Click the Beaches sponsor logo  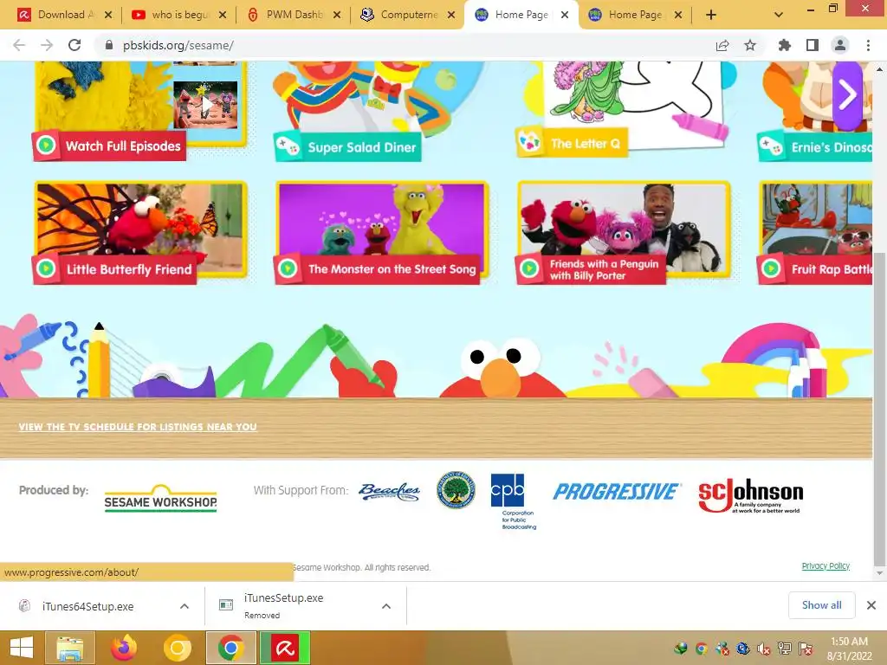[x=389, y=492]
